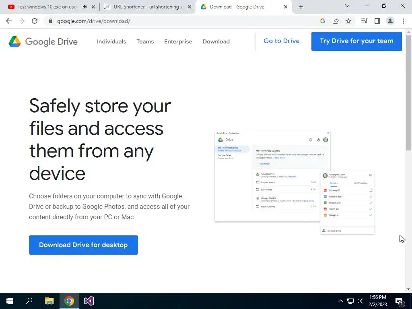Close the Test windows 10.exe tab

[93, 7]
